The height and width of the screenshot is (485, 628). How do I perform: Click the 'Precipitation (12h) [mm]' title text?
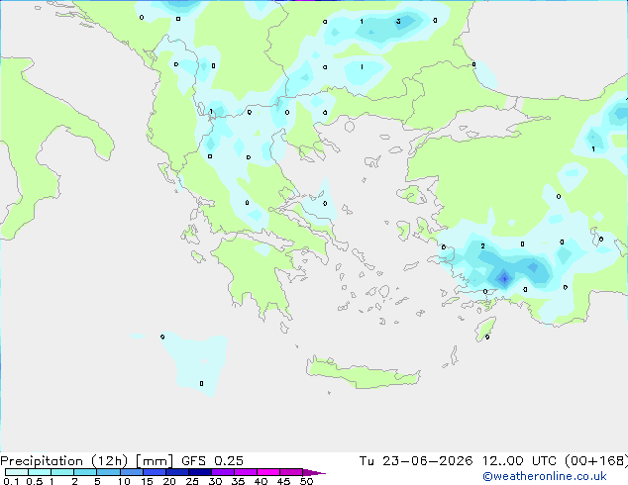click(86, 461)
